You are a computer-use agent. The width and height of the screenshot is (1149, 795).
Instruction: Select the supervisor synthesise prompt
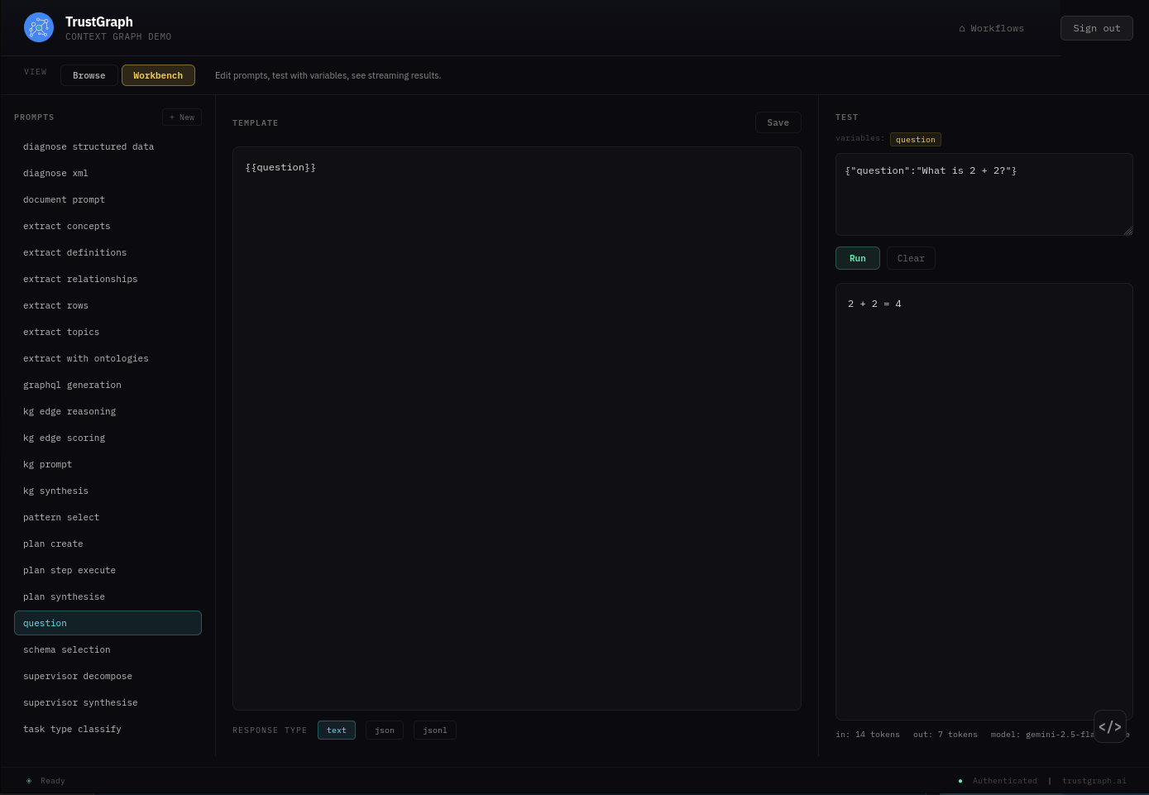[x=108, y=702]
